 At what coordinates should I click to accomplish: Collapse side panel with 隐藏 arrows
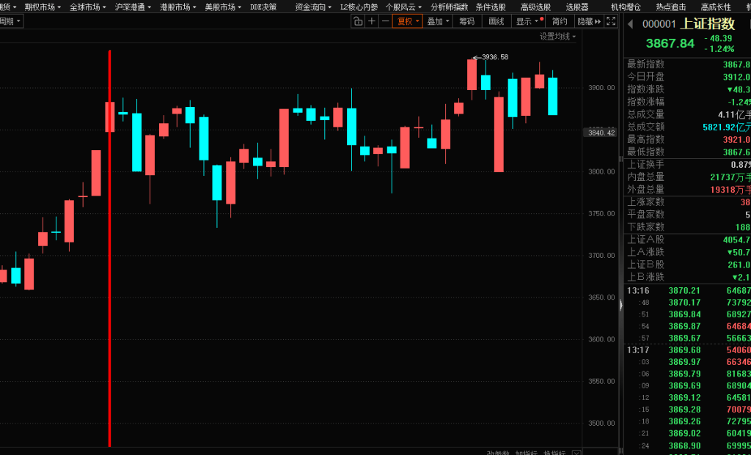pos(588,21)
